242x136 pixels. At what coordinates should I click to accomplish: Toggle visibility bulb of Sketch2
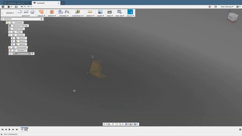pos(12,41)
